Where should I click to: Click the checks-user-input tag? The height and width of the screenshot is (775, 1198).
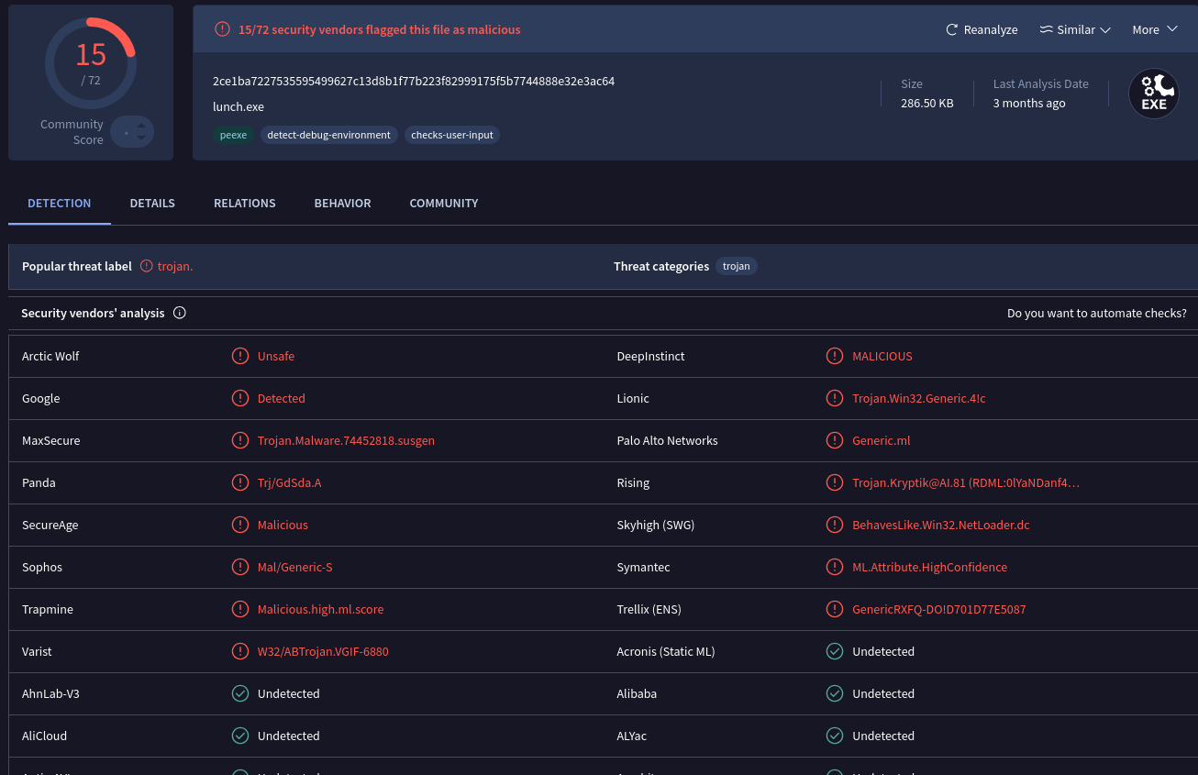tap(452, 135)
